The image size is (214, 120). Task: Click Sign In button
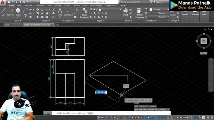158,2
